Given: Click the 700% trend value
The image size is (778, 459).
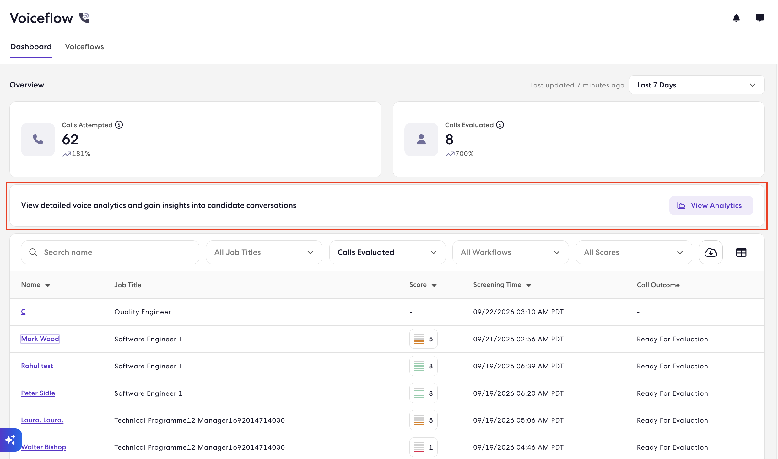Looking at the screenshot, I should 464,154.
